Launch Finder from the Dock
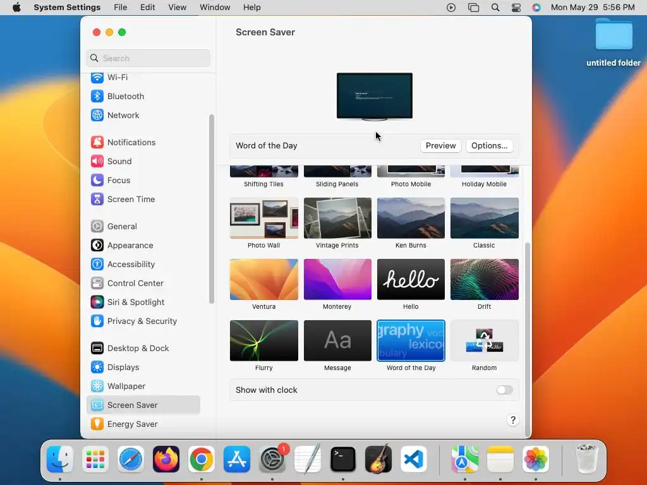This screenshot has height=485, width=647. coord(60,459)
